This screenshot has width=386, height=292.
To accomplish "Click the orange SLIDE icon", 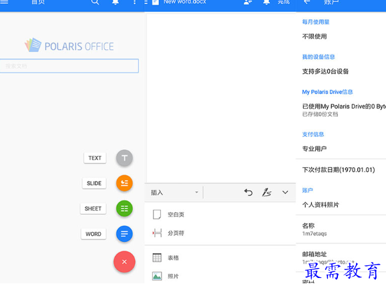I will [x=124, y=183].
